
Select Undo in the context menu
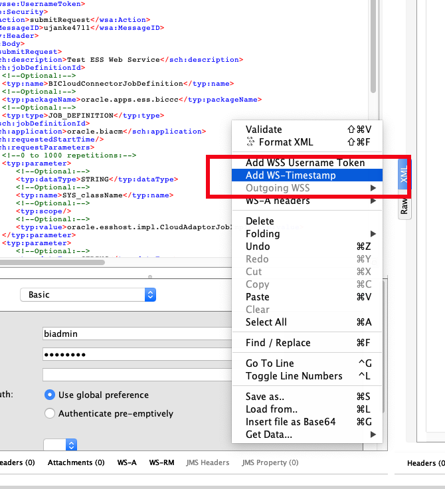click(307, 246)
